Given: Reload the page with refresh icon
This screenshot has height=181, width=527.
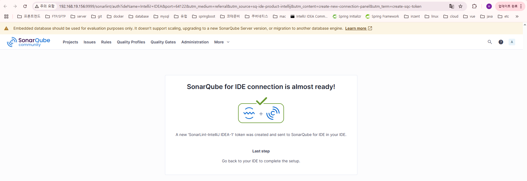Looking at the screenshot, I should pyautogui.click(x=25, y=6).
